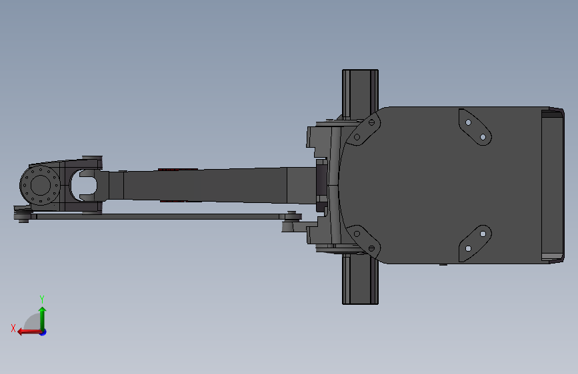The image size is (578, 374).
Task: Select the upper-right two-hole mounting bracket
Action: point(475,127)
